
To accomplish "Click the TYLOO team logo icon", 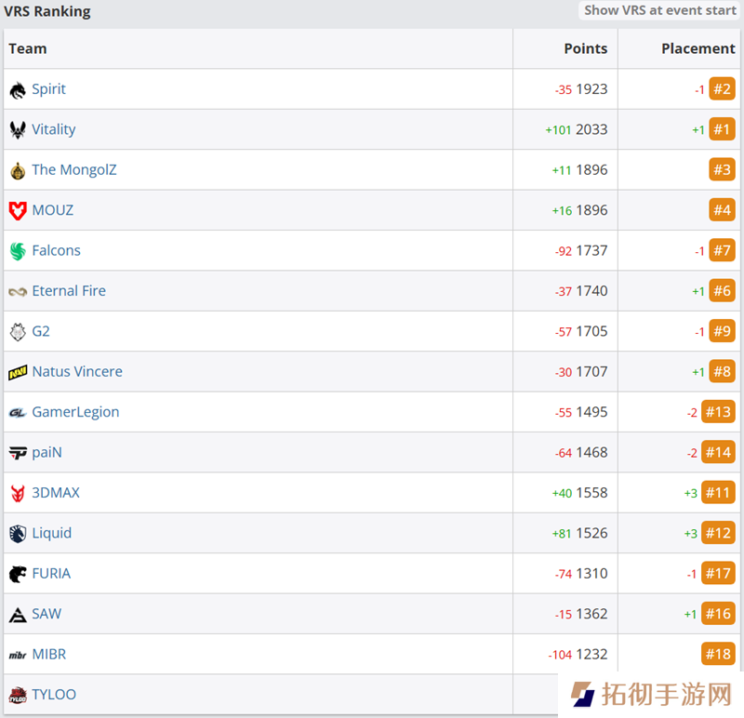I will point(18,696).
